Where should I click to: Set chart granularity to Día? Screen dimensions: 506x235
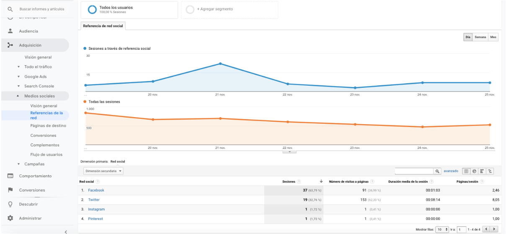(x=468, y=37)
